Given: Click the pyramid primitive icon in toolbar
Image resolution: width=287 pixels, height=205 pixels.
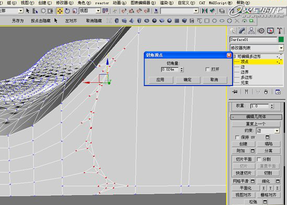Looking at the screenshot, I should click(x=132, y=20).
